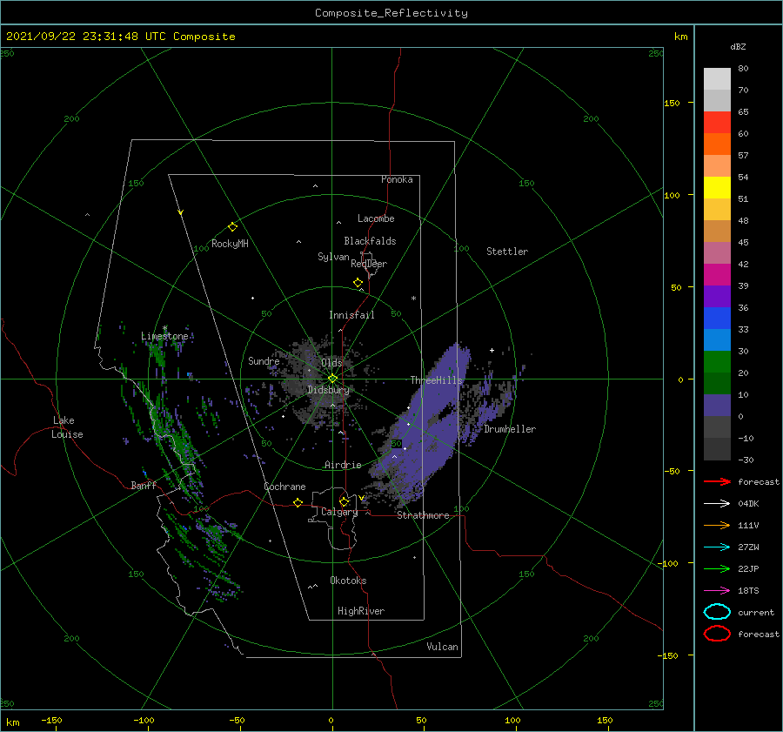Click the Blackfalds town label
Viewport: 783px width, 732px height.
pyautogui.click(x=370, y=241)
